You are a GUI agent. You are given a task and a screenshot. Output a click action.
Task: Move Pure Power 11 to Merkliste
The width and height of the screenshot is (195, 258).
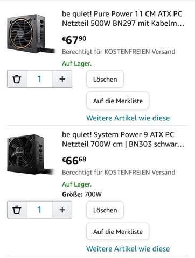(118, 101)
